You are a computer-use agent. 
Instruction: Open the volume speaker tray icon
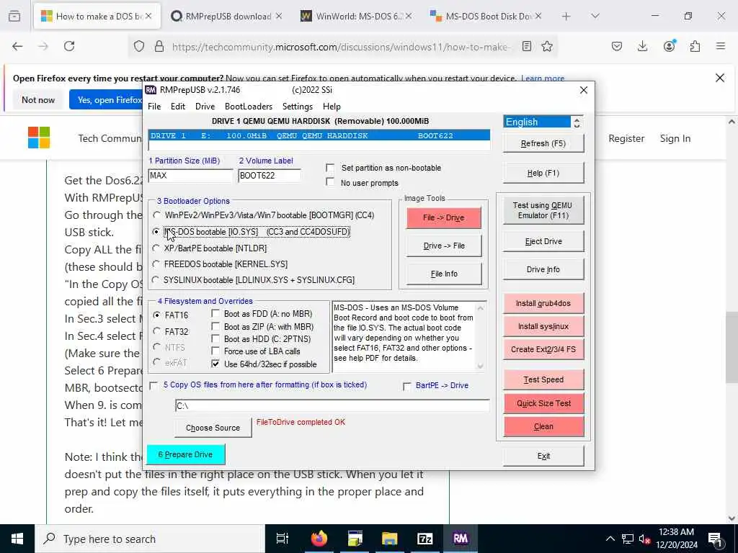[645, 539]
